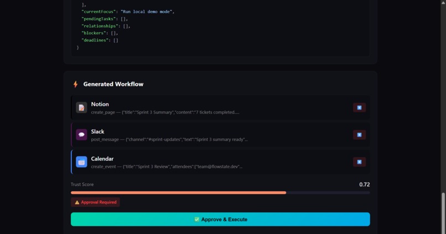Select the Notion workflow step title
Viewport: 446px width, 234px height.
[x=100, y=105]
